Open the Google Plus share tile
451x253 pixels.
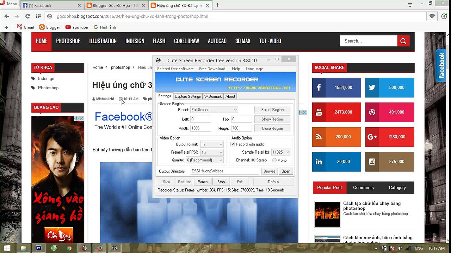[x=390, y=137]
